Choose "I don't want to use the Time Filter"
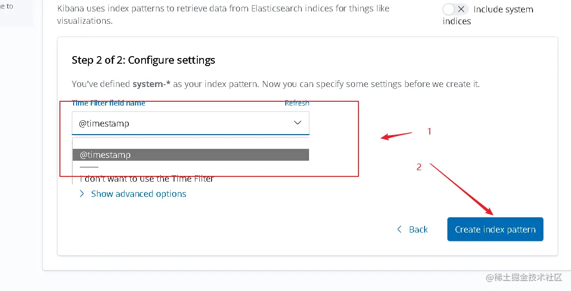Screen dimensions: 571x291 147,179
